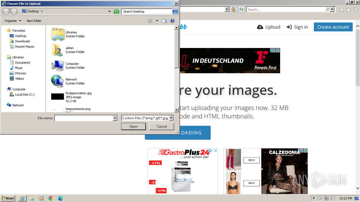Viewport: 360px width, 202px height.
Task: Click Create account button
Action: pos(333,27)
